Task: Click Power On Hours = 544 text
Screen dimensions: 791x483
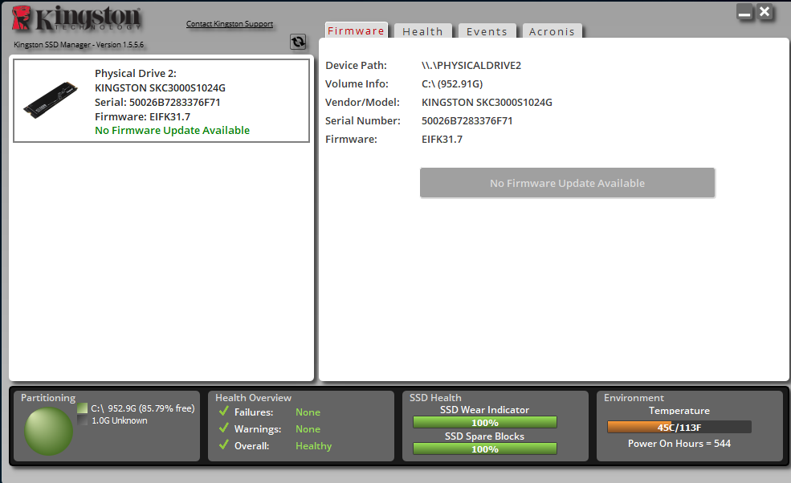Action: click(679, 444)
